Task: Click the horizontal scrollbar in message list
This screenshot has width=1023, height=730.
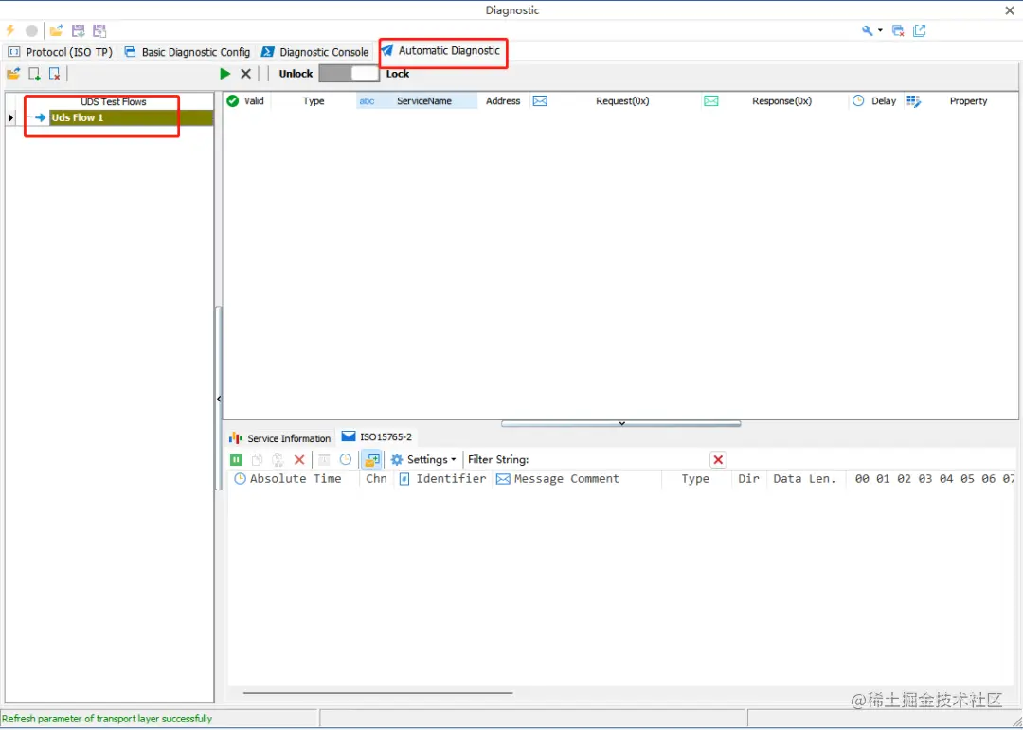Action: (378, 693)
